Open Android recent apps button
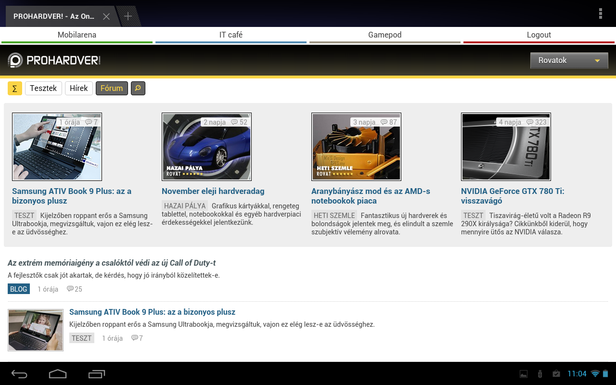Viewport: 616px width, 385px height. tap(97, 374)
